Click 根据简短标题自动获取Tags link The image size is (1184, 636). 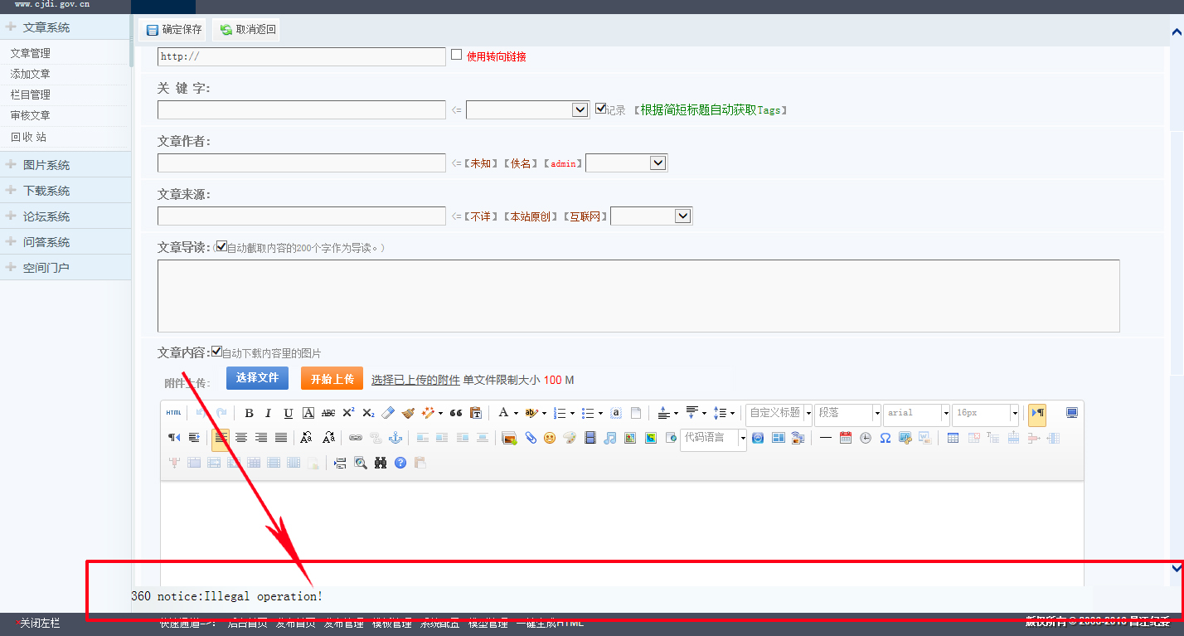[x=711, y=109]
